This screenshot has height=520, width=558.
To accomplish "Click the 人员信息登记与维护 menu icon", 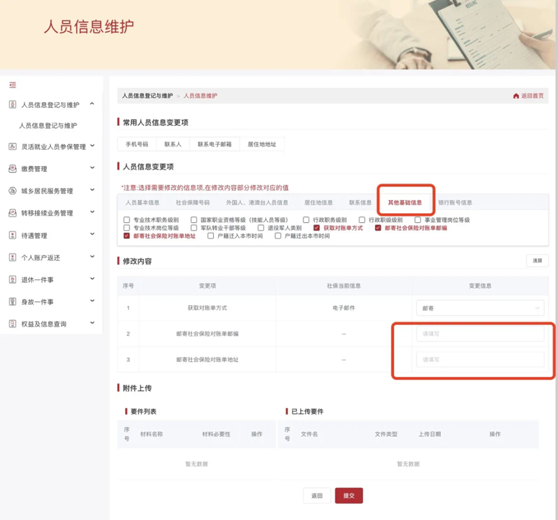I will [12, 105].
